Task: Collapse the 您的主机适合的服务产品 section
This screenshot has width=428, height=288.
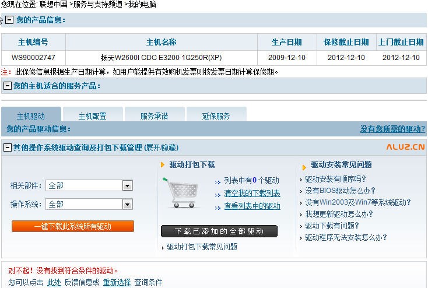Action: click(7, 86)
